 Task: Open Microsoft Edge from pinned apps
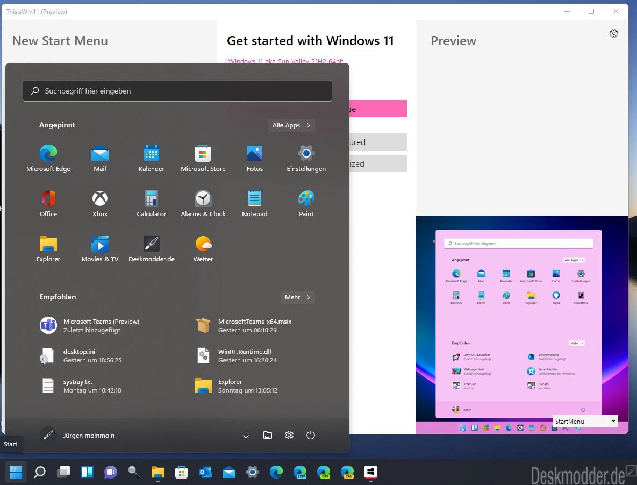[x=48, y=158]
